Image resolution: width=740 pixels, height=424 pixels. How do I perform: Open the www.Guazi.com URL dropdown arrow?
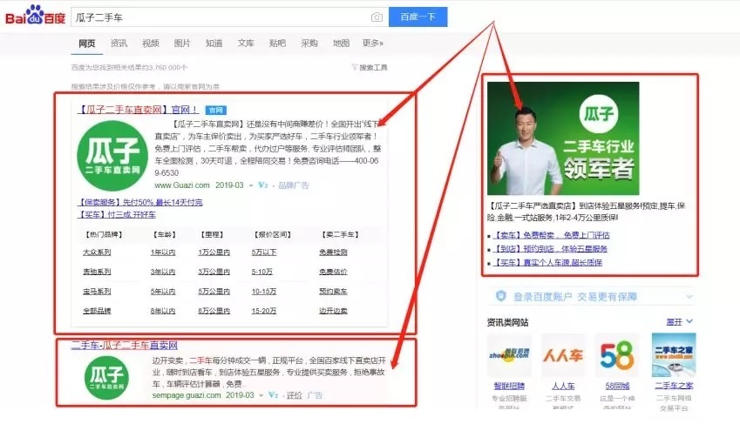(x=251, y=185)
